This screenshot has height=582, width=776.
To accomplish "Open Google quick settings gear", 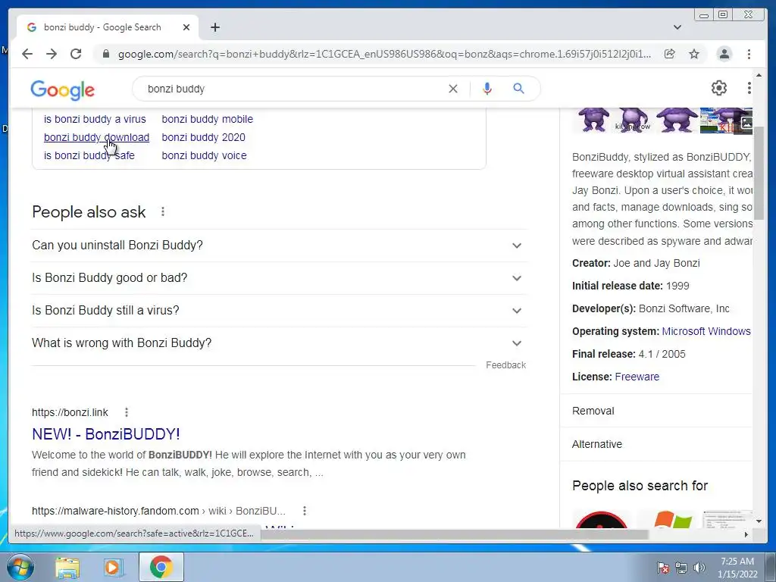I will pyautogui.click(x=719, y=88).
